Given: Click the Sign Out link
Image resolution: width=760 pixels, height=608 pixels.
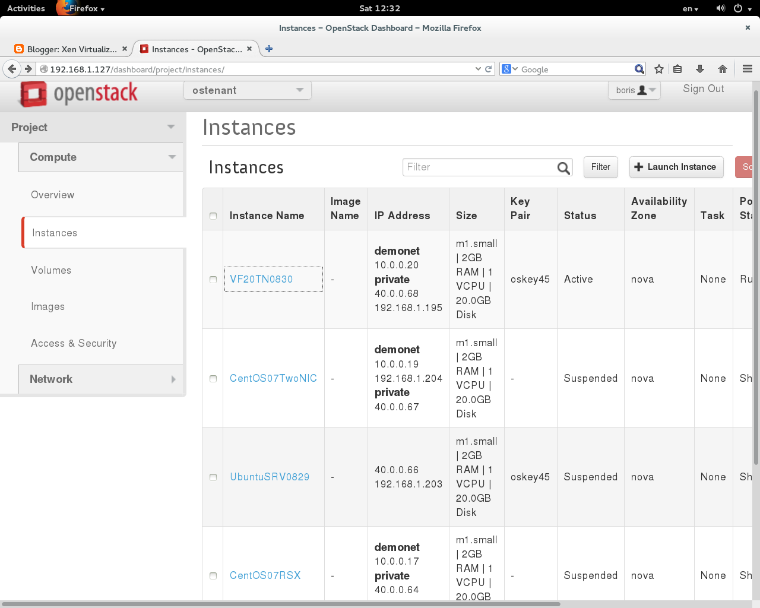Looking at the screenshot, I should point(704,88).
